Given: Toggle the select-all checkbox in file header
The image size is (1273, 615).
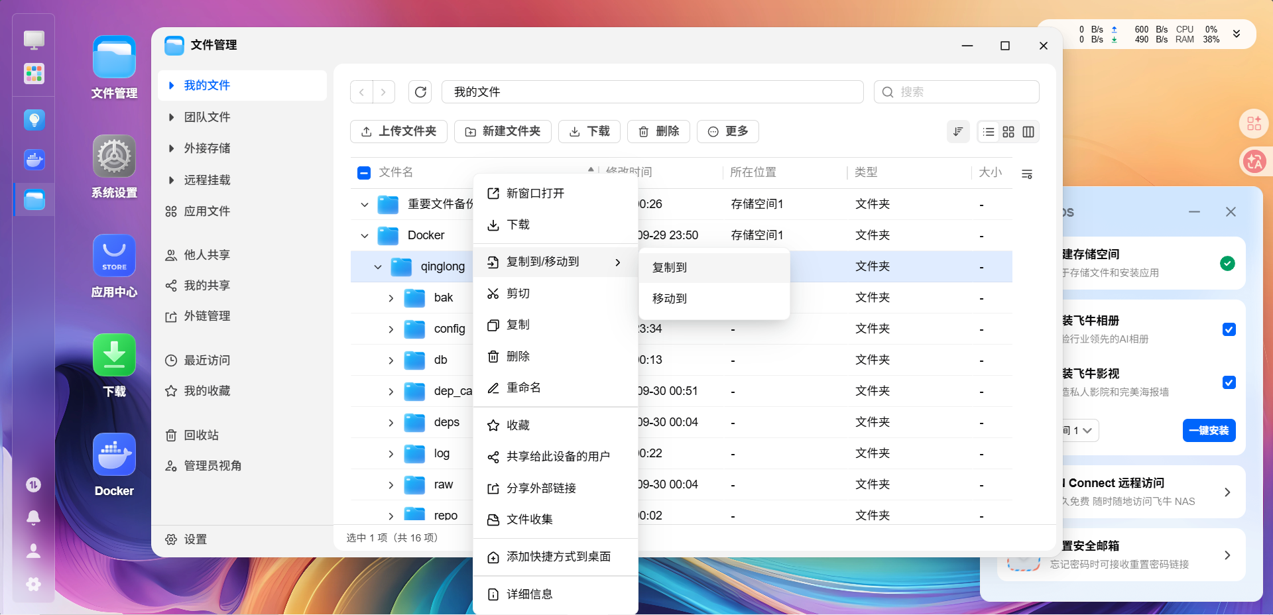Looking at the screenshot, I should pos(363,173).
